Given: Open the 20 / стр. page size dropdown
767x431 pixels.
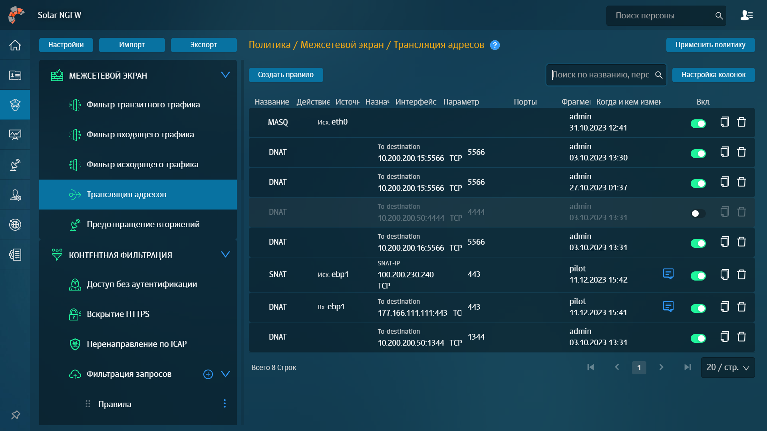Looking at the screenshot, I should pyautogui.click(x=727, y=368).
